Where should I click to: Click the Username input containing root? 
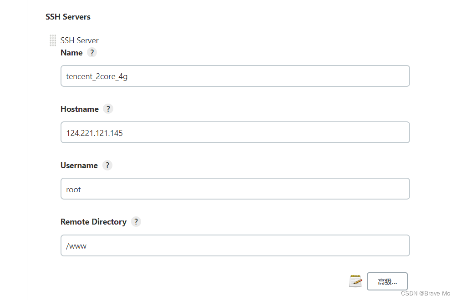(x=235, y=189)
